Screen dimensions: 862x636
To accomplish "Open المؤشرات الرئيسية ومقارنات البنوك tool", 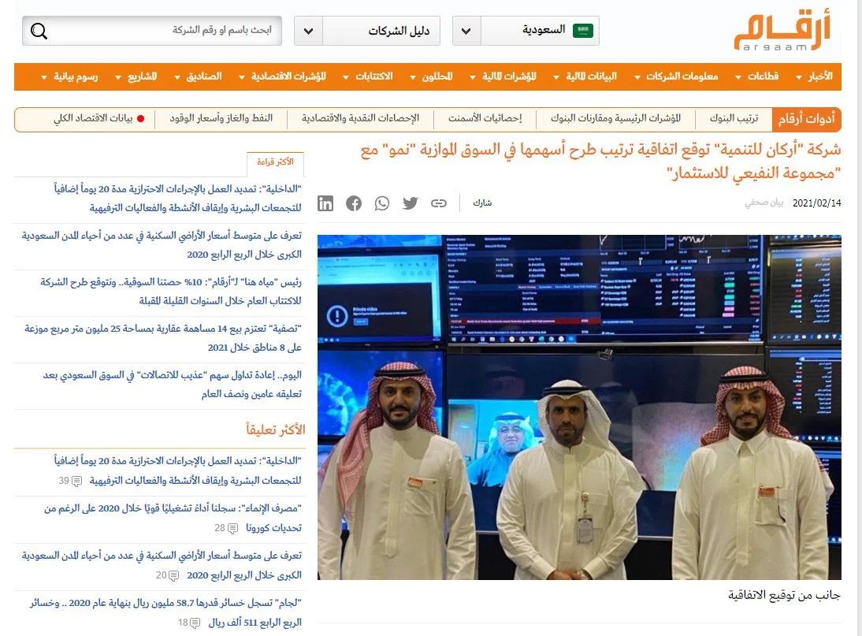I will tap(615, 118).
